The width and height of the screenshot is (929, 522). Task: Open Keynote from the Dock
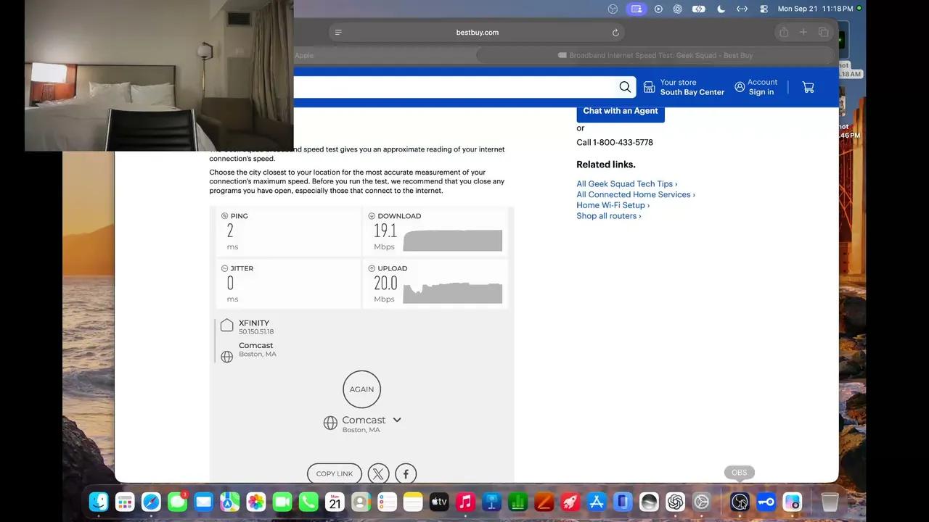pyautogui.click(x=491, y=502)
